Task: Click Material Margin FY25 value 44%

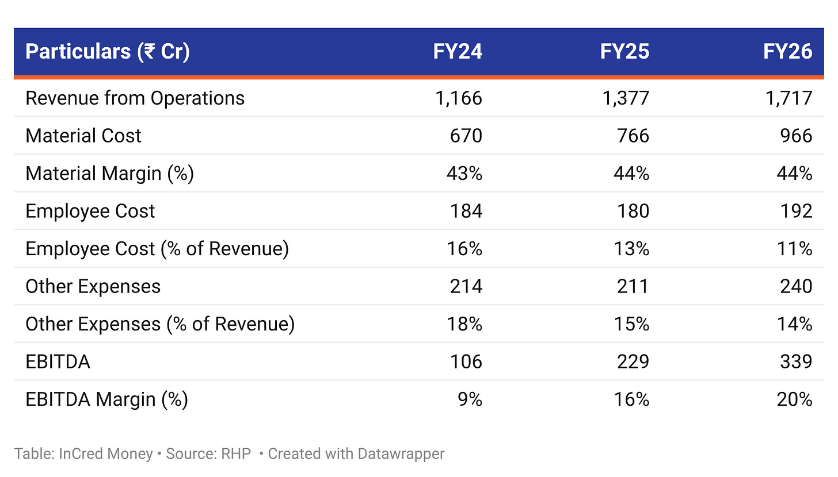Action: [631, 174]
